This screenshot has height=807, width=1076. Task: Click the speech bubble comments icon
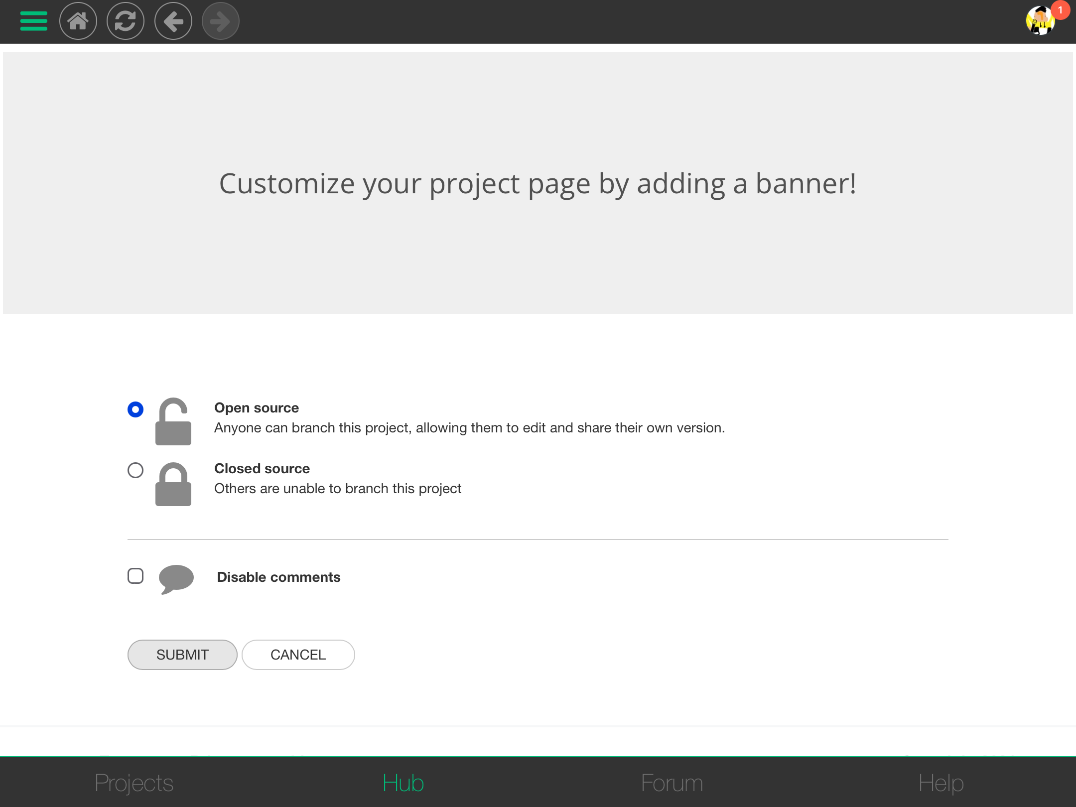176,578
